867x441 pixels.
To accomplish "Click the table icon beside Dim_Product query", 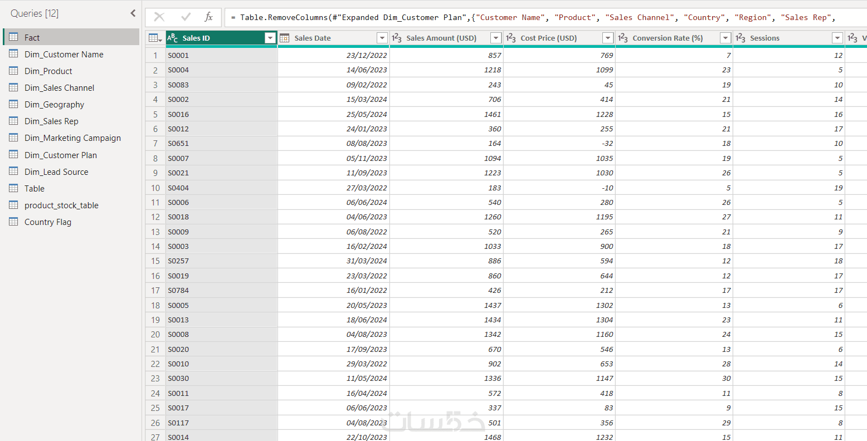I will tap(14, 71).
